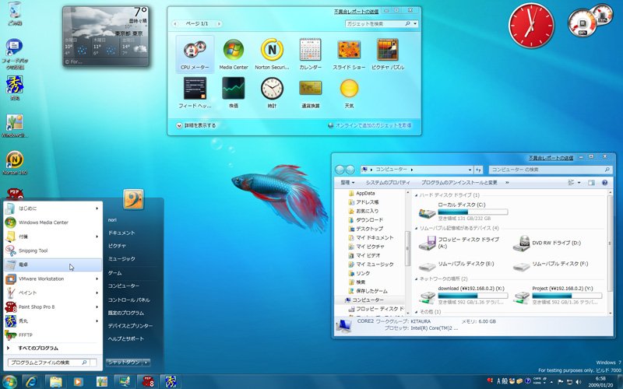Open Norton 360 desktop shortcut
The height and width of the screenshot is (389, 623).
pos(15,163)
